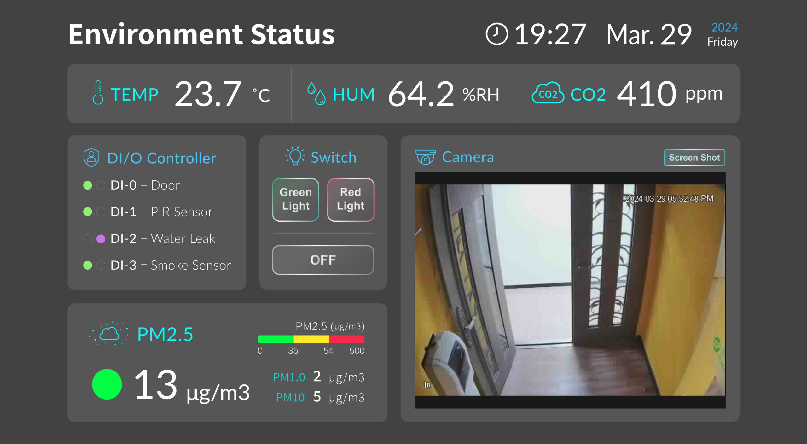Toggle the Green Light switch
Viewport: 807px width, 444px height.
(x=296, y=200)
